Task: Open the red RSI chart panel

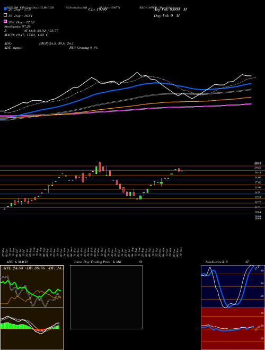Action: click(233, 329)
